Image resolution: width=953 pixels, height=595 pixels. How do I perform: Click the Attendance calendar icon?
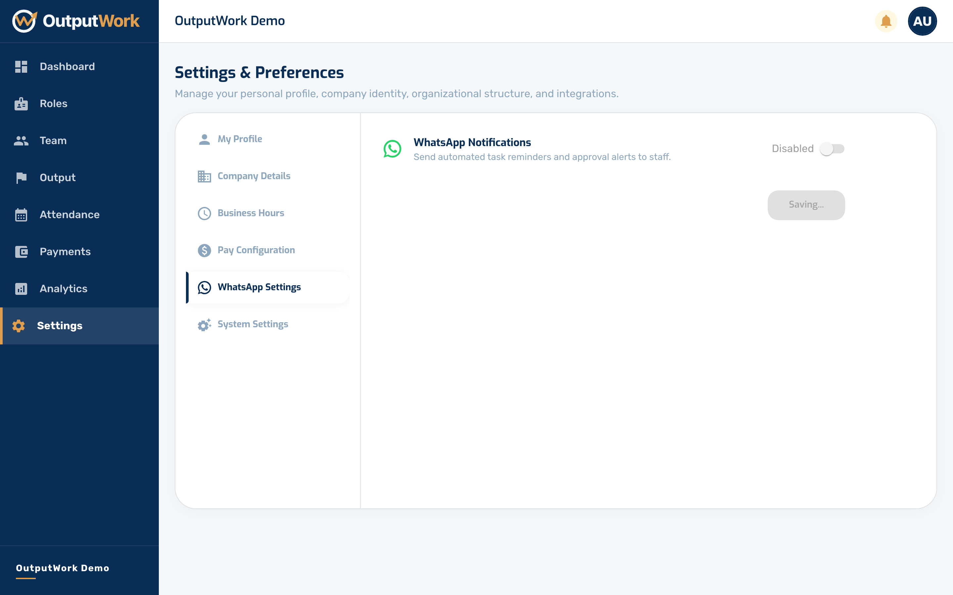click(x=21, y=215)
